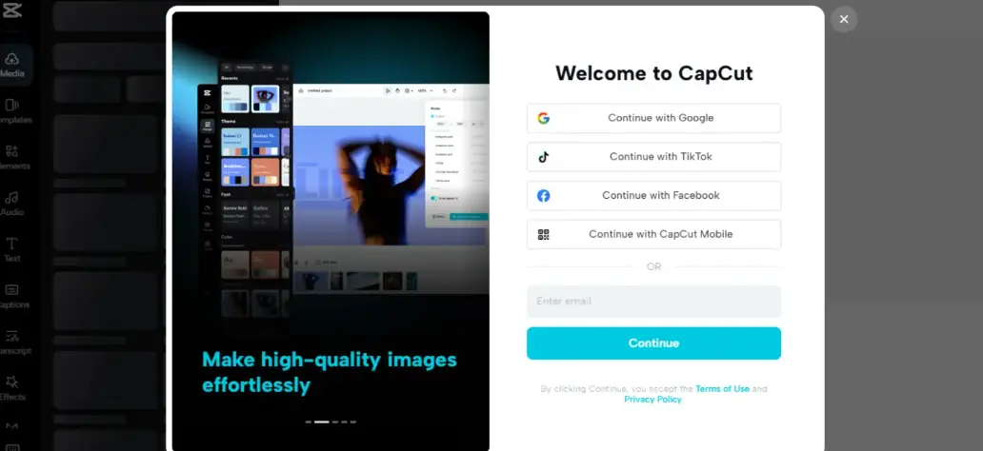The image size is (983, 451).
Task: Click the Make high-quality images effortlessly text
Action: pyautogui.click(x=330, y=372)
